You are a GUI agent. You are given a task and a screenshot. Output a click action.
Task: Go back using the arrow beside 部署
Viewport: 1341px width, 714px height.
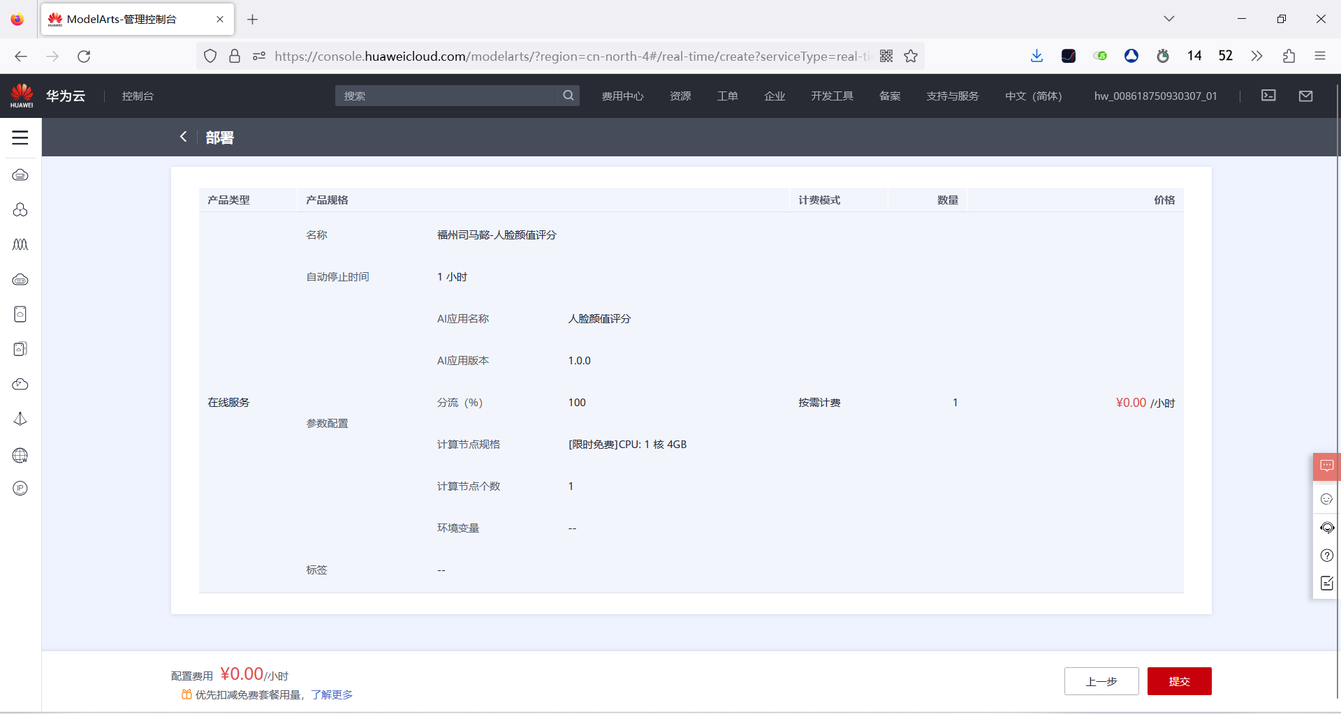click(x=183, y=137)
